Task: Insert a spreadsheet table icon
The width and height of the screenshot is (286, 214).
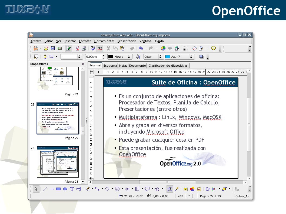Action: coord(170,49)
